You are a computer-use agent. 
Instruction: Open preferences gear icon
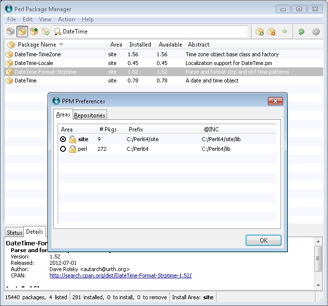pos(316,32)
